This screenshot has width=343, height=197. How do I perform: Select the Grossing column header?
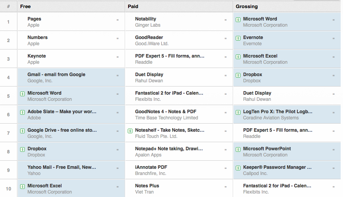tap(287, 6)
